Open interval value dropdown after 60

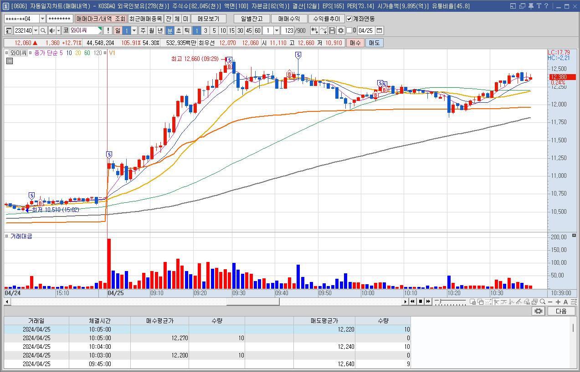pyautogui.click(x=277, y=30)
